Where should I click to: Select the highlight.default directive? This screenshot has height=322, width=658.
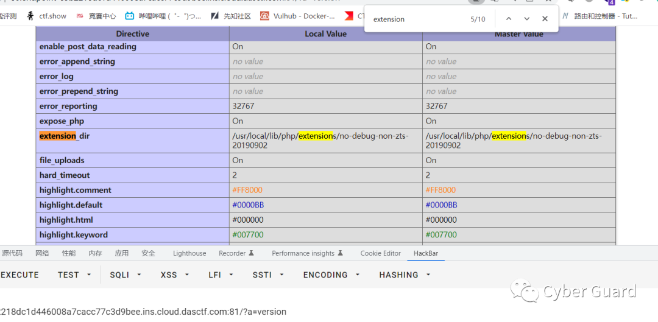133,205
